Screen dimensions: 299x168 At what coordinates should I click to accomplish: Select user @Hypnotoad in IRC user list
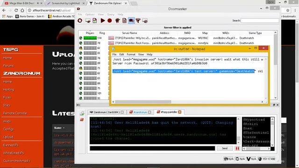pos(254,119)
